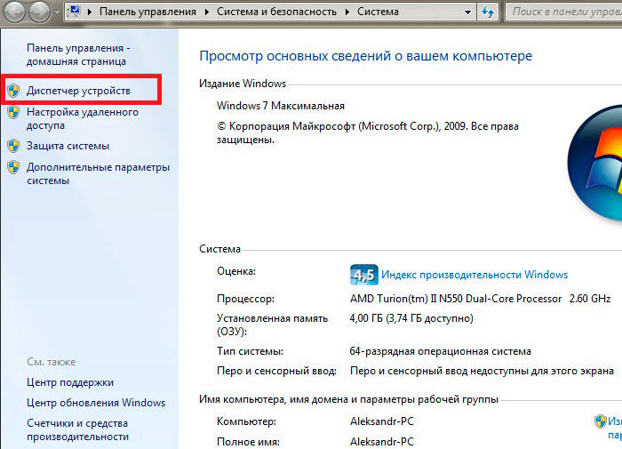This screenshot has height=449, width=622.
Task: Open Защита системы link
Action: 68,146
